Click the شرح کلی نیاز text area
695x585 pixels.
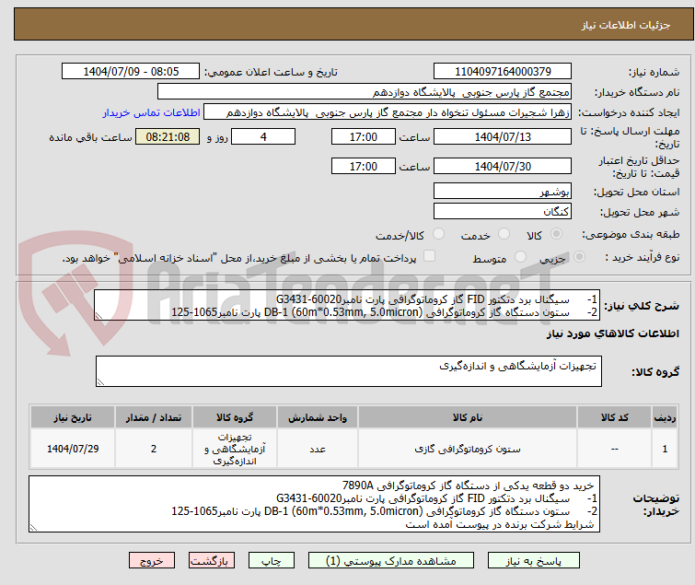click(347, 305)
